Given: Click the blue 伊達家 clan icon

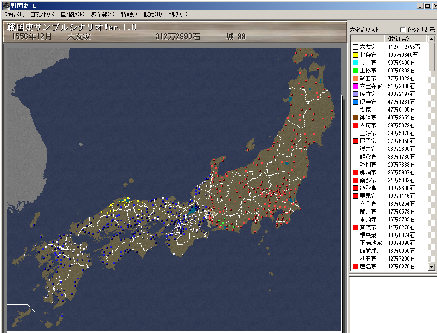Looking at the screenshot, I should (x=355, y=102).
